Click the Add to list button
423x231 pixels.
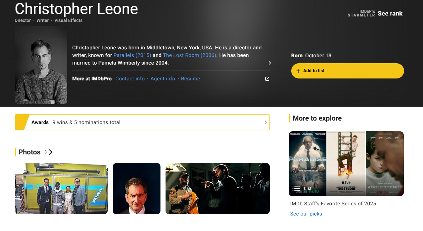tap(347, 71)
